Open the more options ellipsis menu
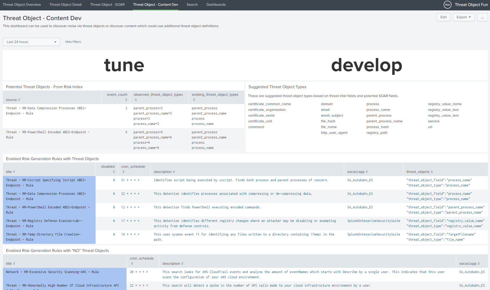 (x=482, y=17)
